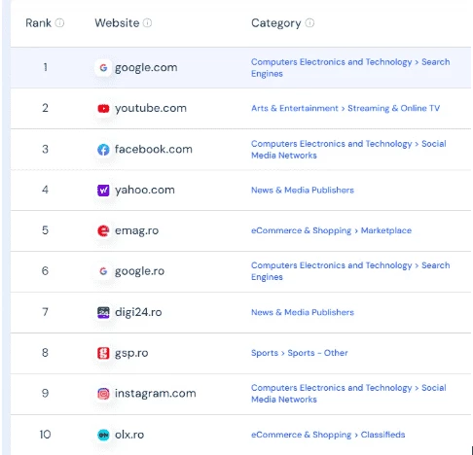The height and width of the screenshot is (455, 473).
Task: Click rank number 7
Action: tap(46, 312)
